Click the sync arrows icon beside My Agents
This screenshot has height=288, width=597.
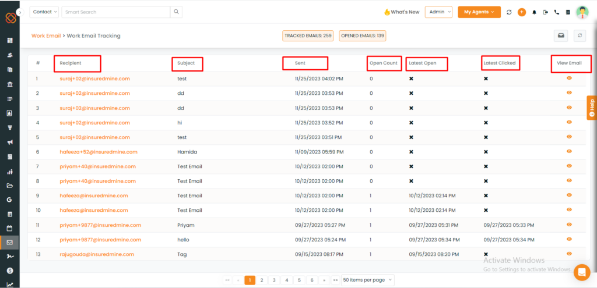(x=509, y=12)
